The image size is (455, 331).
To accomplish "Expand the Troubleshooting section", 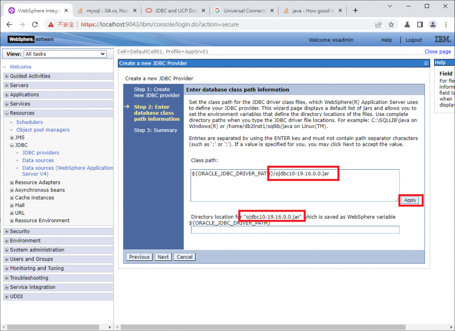I will point(7,278).
